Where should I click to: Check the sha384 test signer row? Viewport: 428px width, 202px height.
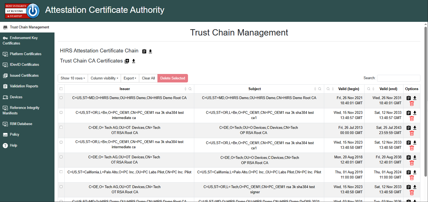[61, 187]
